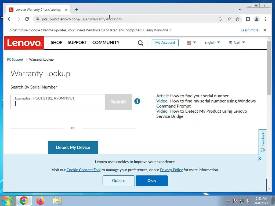Show hidden system tray icons arrow

228,201
